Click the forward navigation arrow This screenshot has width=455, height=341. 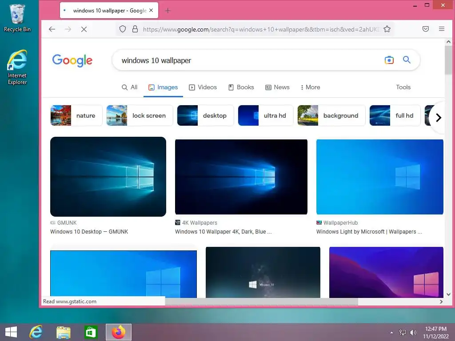[x=68, y=29]
